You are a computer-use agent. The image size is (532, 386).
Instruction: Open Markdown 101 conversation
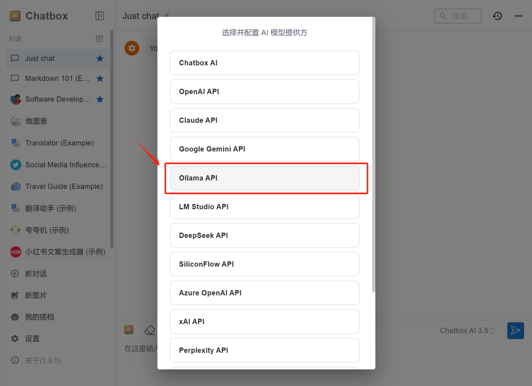(57, 78)
